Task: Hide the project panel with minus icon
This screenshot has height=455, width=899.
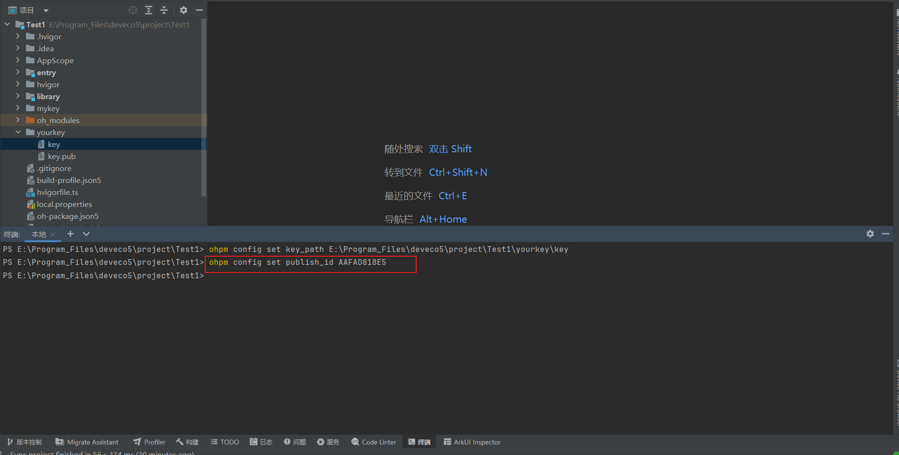Action: click(x=199, y=10)
